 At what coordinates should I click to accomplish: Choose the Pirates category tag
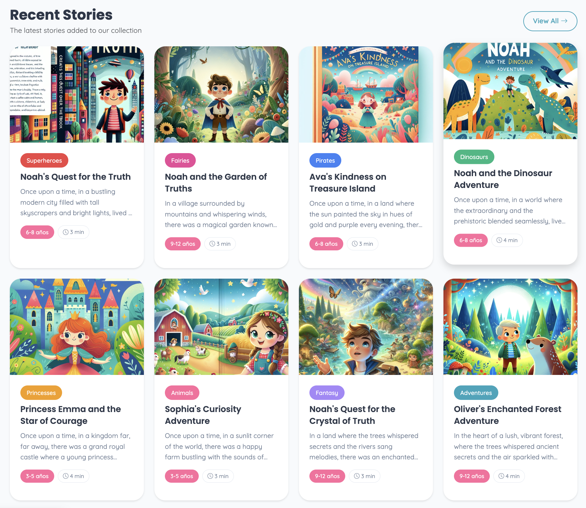click(325, 160)
